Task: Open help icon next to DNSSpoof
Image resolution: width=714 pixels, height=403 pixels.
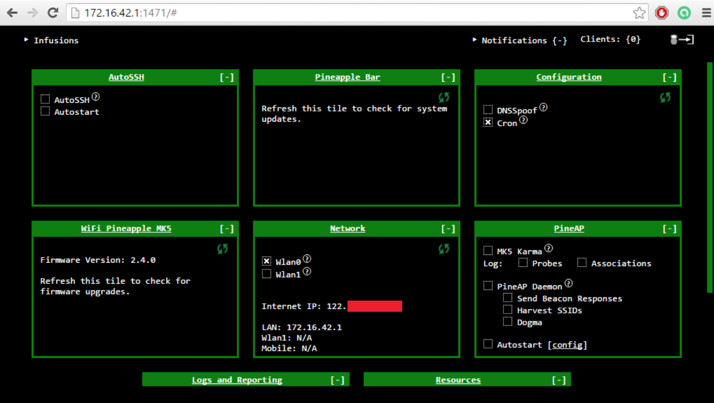Action: click(x=543, y=107)
